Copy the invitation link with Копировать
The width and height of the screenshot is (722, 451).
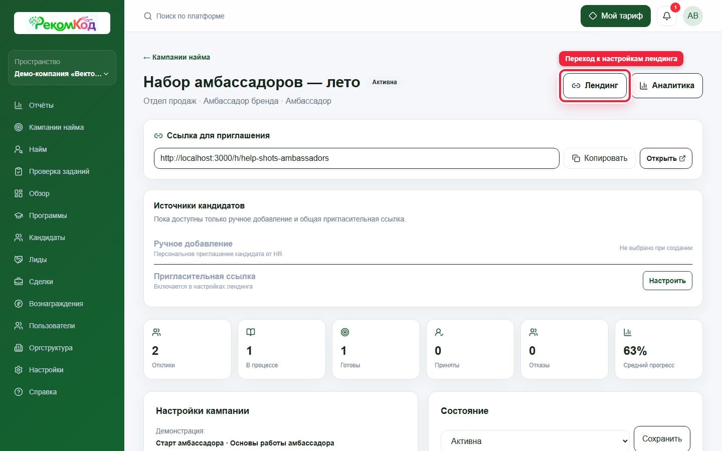coord(600,158)
